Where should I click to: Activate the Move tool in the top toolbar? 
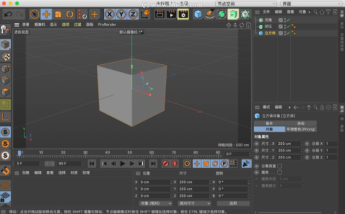(x=46, y=15)
